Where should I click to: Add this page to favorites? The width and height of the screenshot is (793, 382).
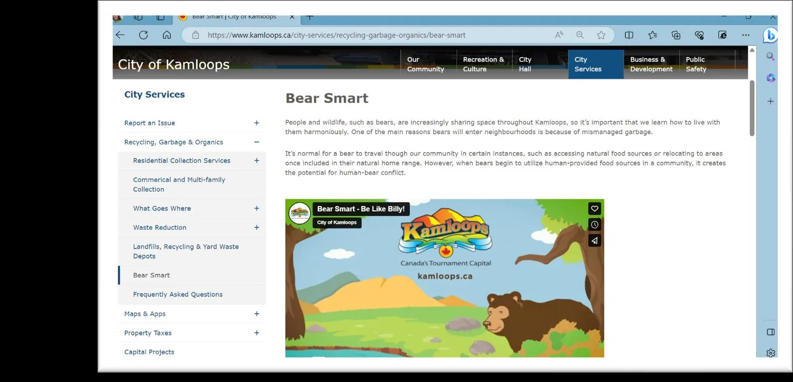pos(601,35)
